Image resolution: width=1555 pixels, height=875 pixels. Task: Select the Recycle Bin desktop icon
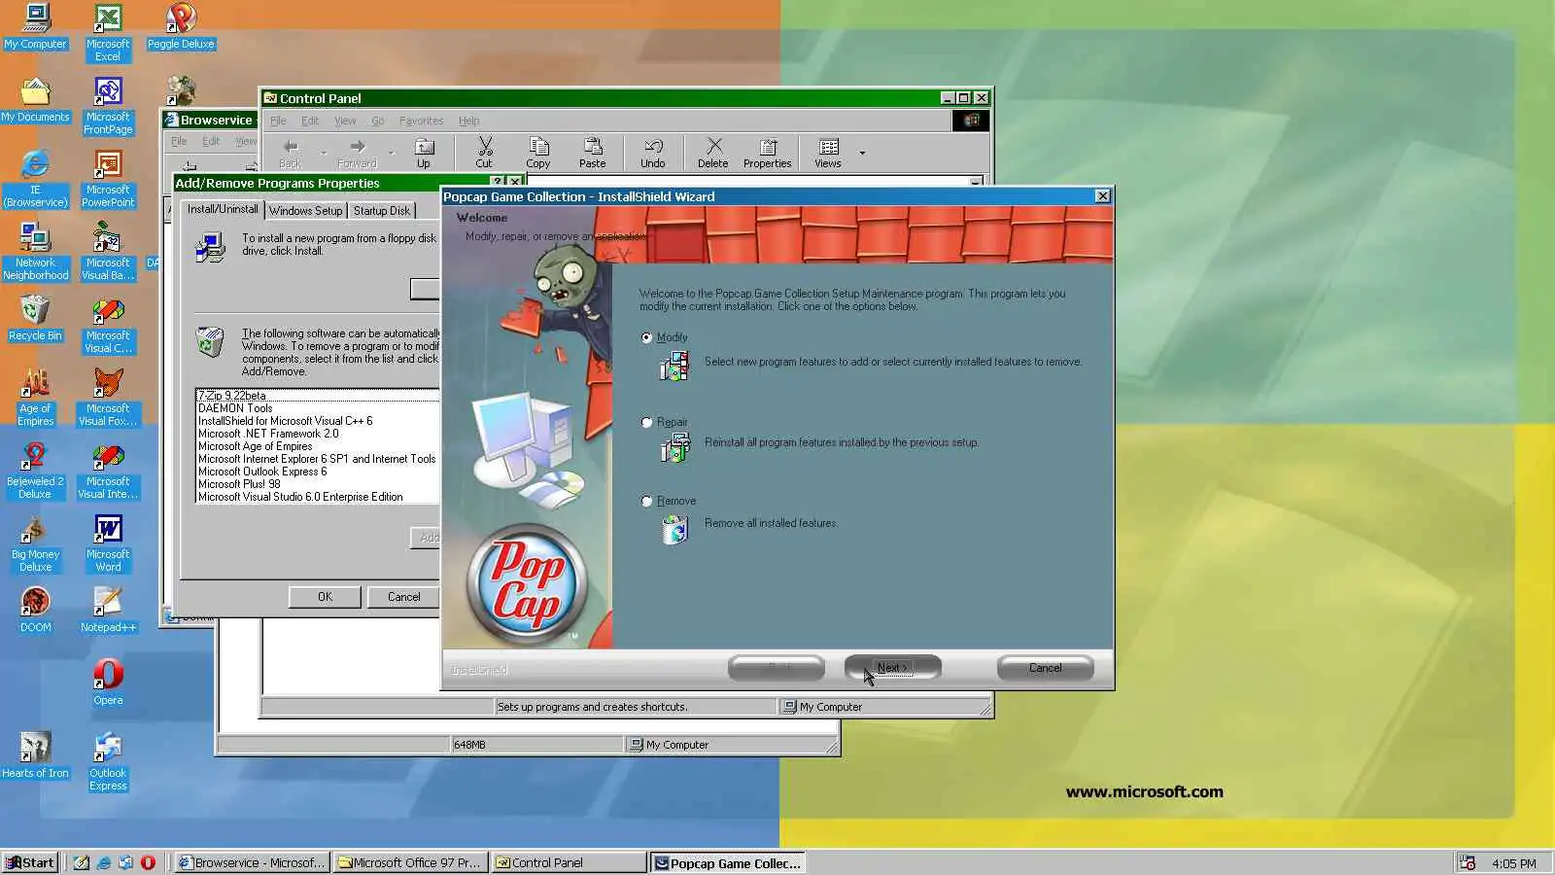click(x=35, y=318)
